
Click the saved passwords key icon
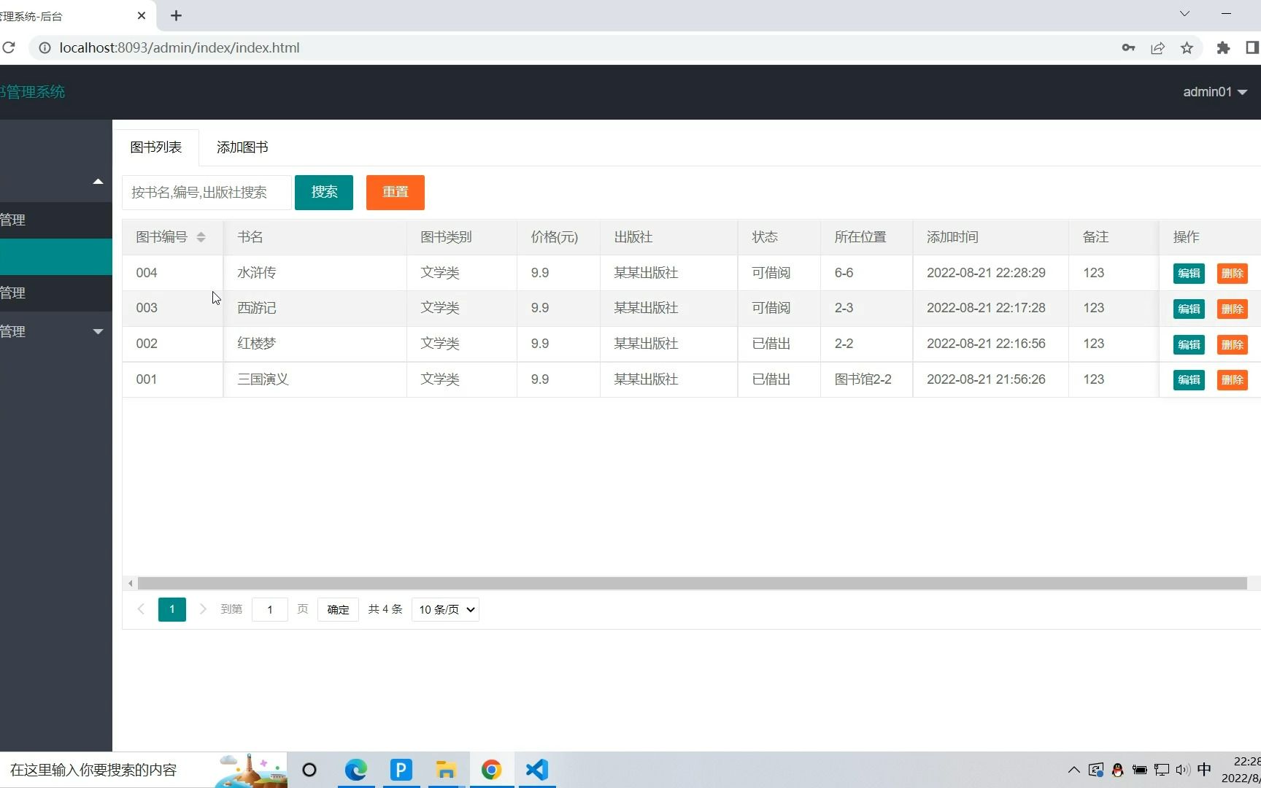tap(1128, 47)
